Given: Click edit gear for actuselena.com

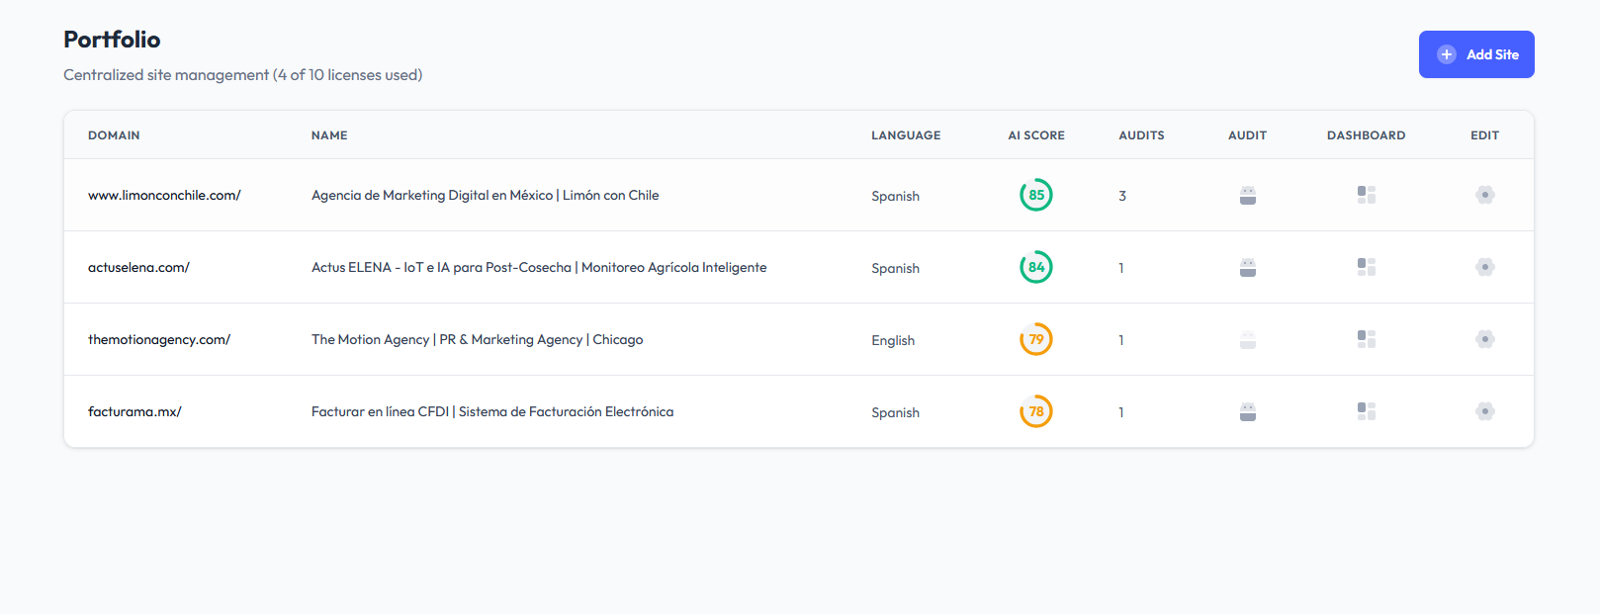Looking at the screenshot, I should (x=1485, y=267).
